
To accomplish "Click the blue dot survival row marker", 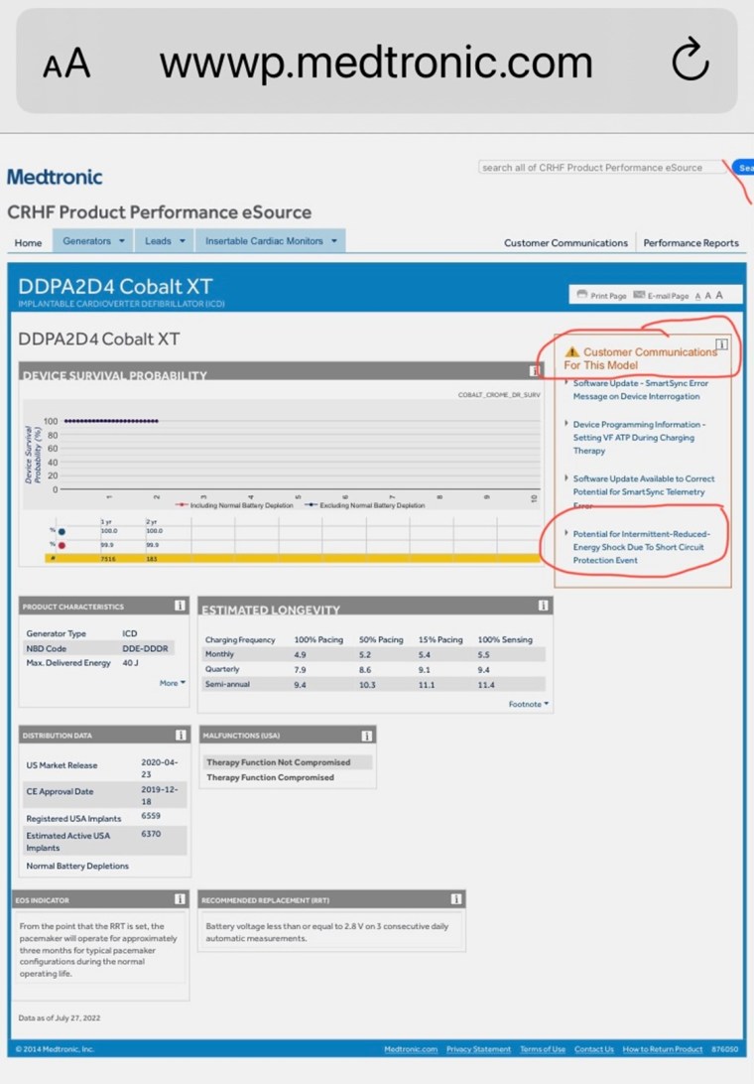I will pos(63,531).
